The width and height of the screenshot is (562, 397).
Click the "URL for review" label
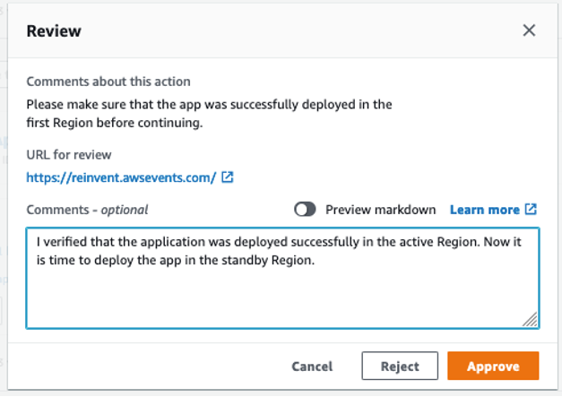[69, 155]
